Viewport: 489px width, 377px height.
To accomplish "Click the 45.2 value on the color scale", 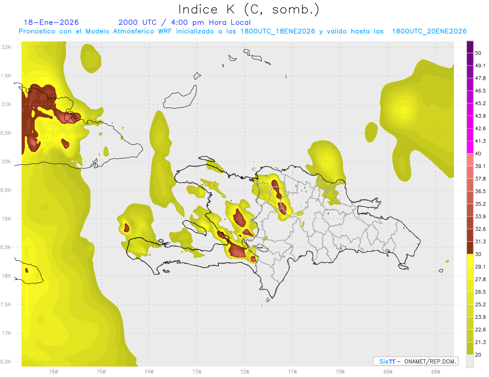I will point(480,103).
